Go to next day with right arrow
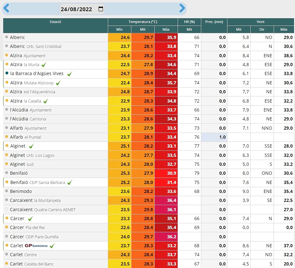This screenshot has width=295, height=268. click(182, 8)
